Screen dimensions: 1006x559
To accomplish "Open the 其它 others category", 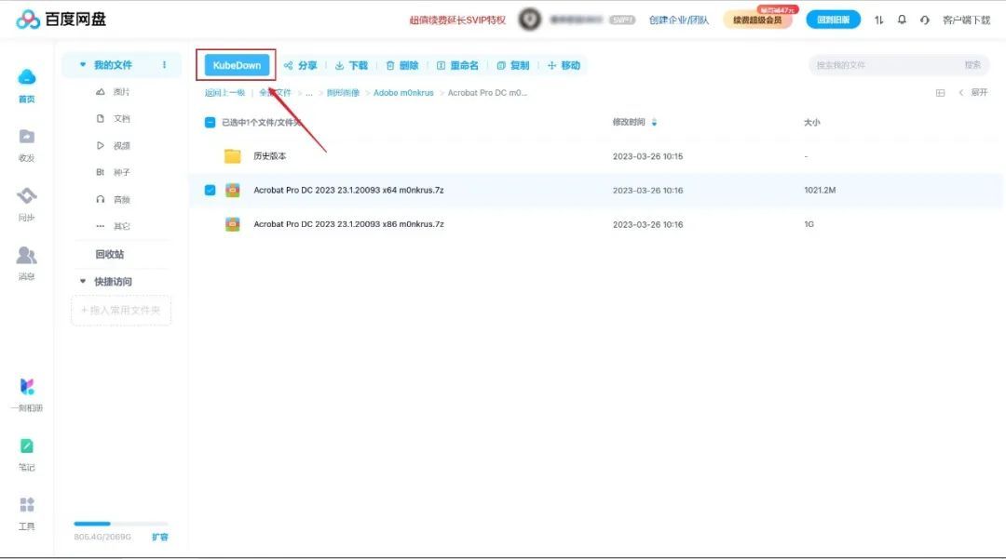I will click(113, 226).
